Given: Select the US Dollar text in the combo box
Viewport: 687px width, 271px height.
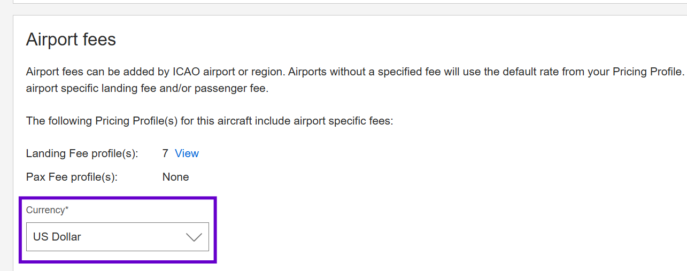Looking at the screenshot, I should pyautogui.click(x=57, y=237).
